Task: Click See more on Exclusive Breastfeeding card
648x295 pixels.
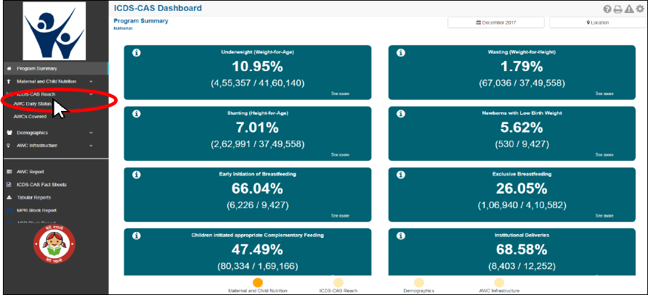Action: pyautogui.click(x=604, y=216)
